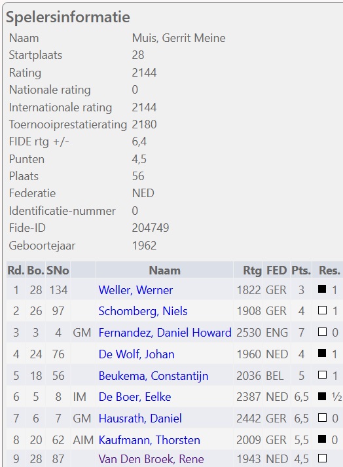Open player link Schomberg, Niels
This screenshot has height=467, width=343.
pyautogui.click(x=143, y=311)
